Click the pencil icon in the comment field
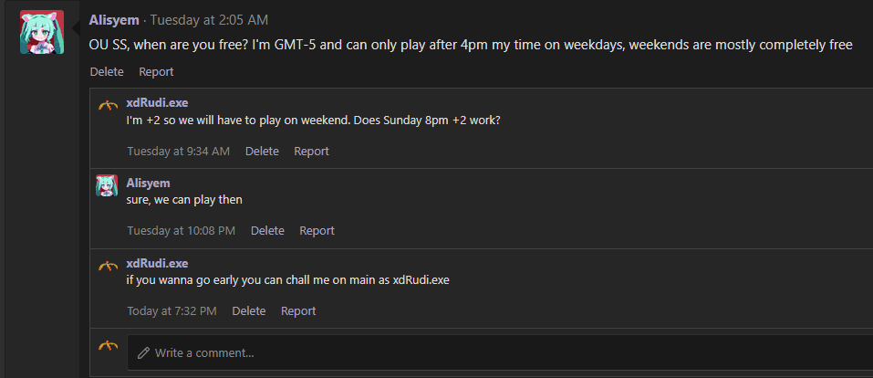The height and width of the screenshot is (378, 873). (x=144, y=352)
